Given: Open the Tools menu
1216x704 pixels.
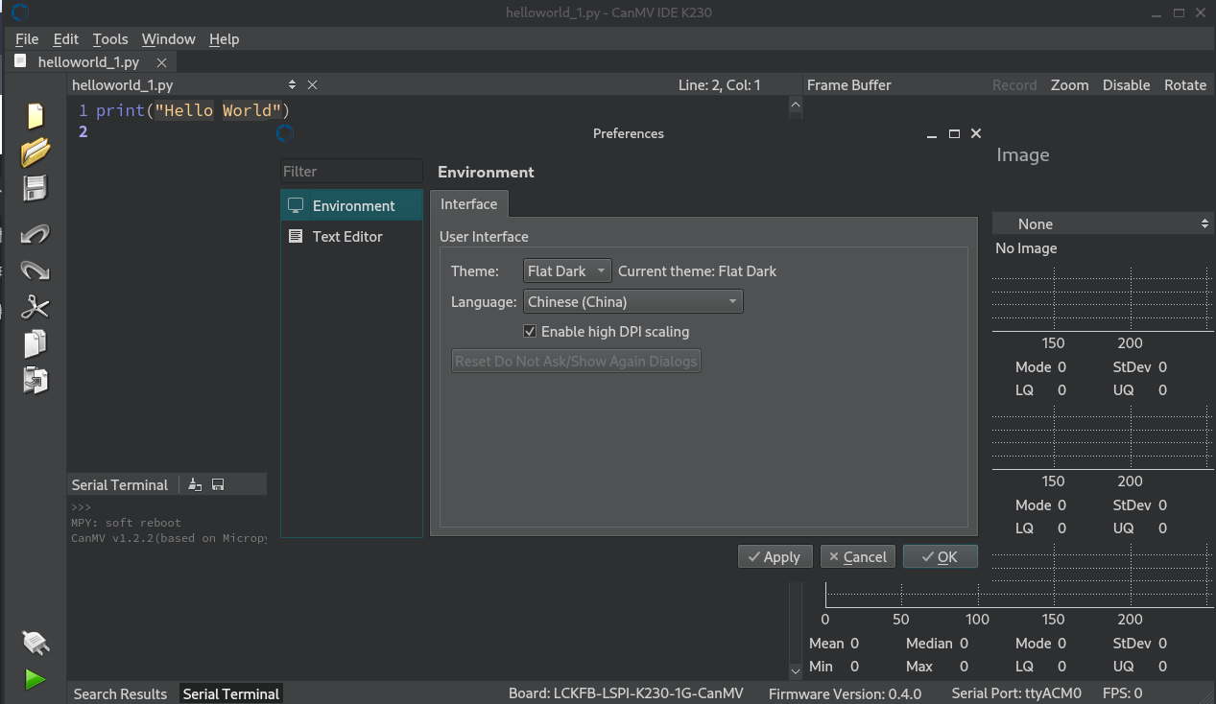Looking at the screenshot, I should coord(110,39).
